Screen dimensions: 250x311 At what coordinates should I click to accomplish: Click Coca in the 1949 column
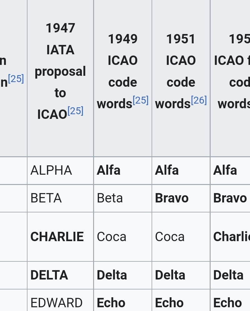click(112, 237)
